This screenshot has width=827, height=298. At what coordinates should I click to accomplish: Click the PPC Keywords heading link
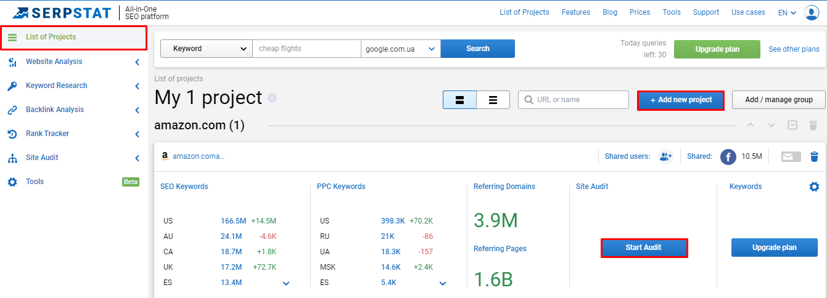(341, 187)
